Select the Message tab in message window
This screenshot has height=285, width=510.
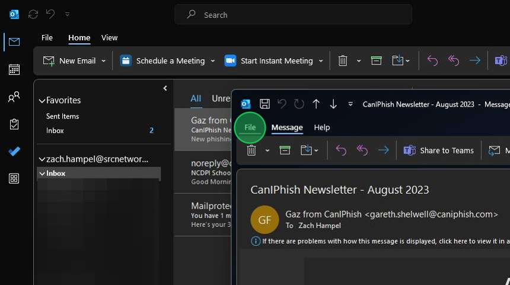pos(287,128)
